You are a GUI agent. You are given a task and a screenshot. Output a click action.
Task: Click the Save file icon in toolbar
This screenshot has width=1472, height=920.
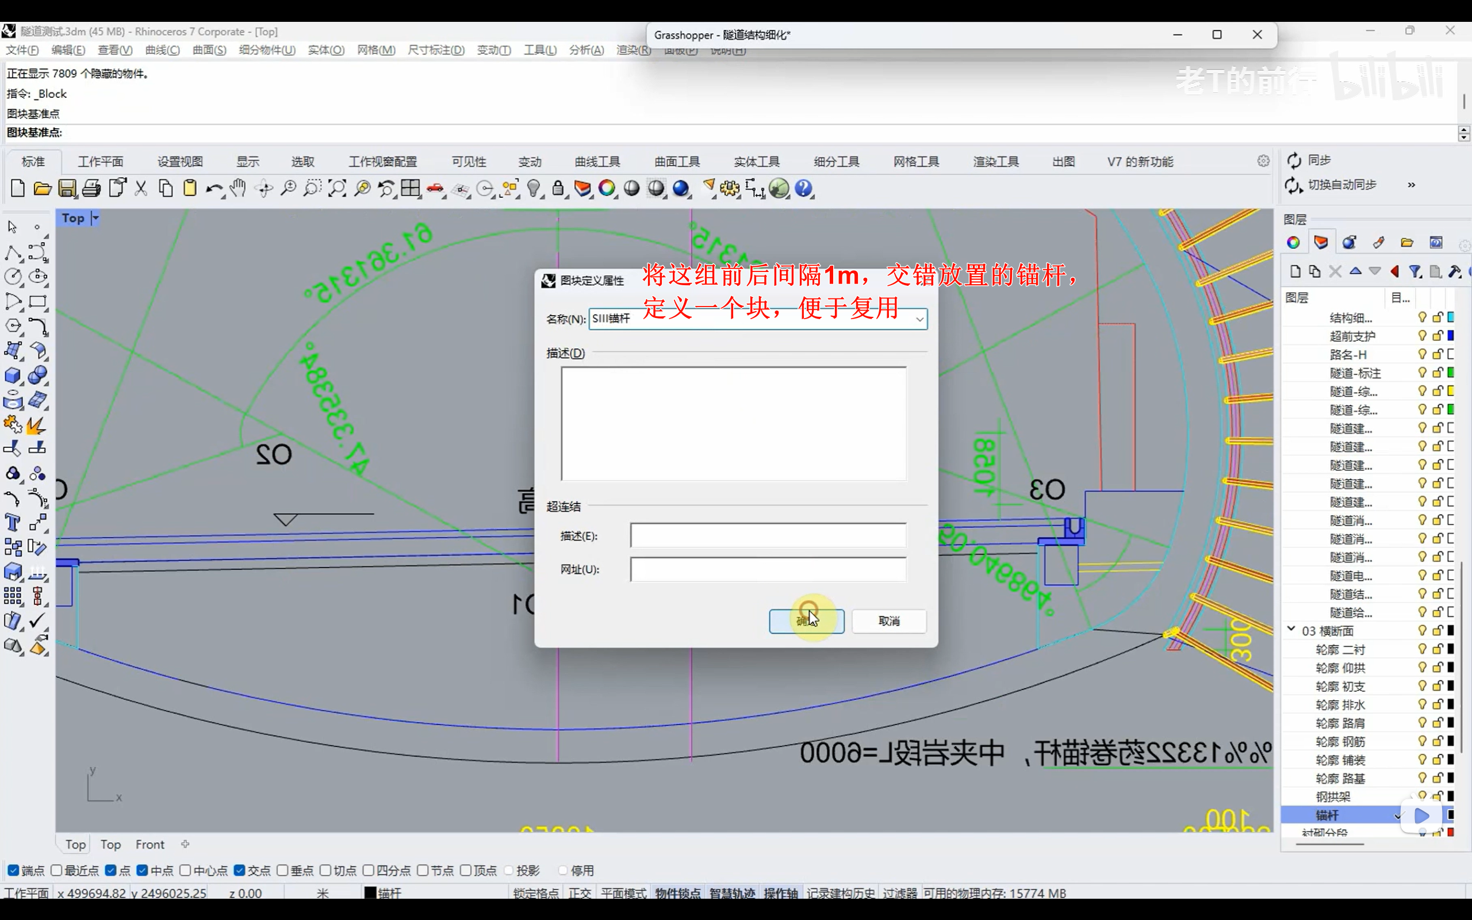point(67,189)
